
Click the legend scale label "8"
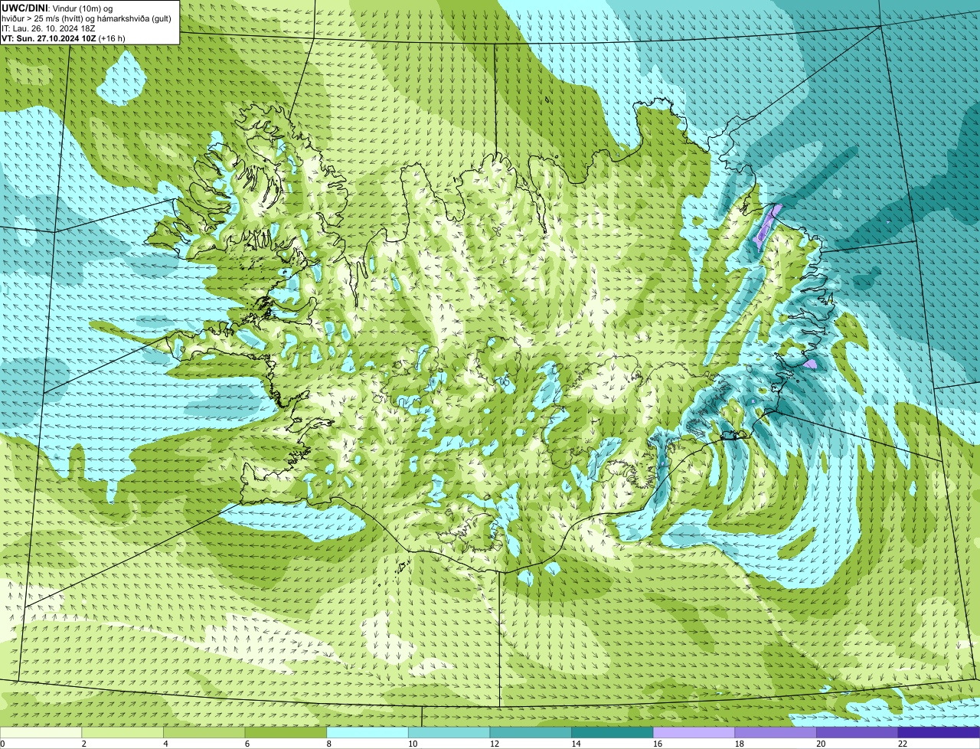point(329,744)
